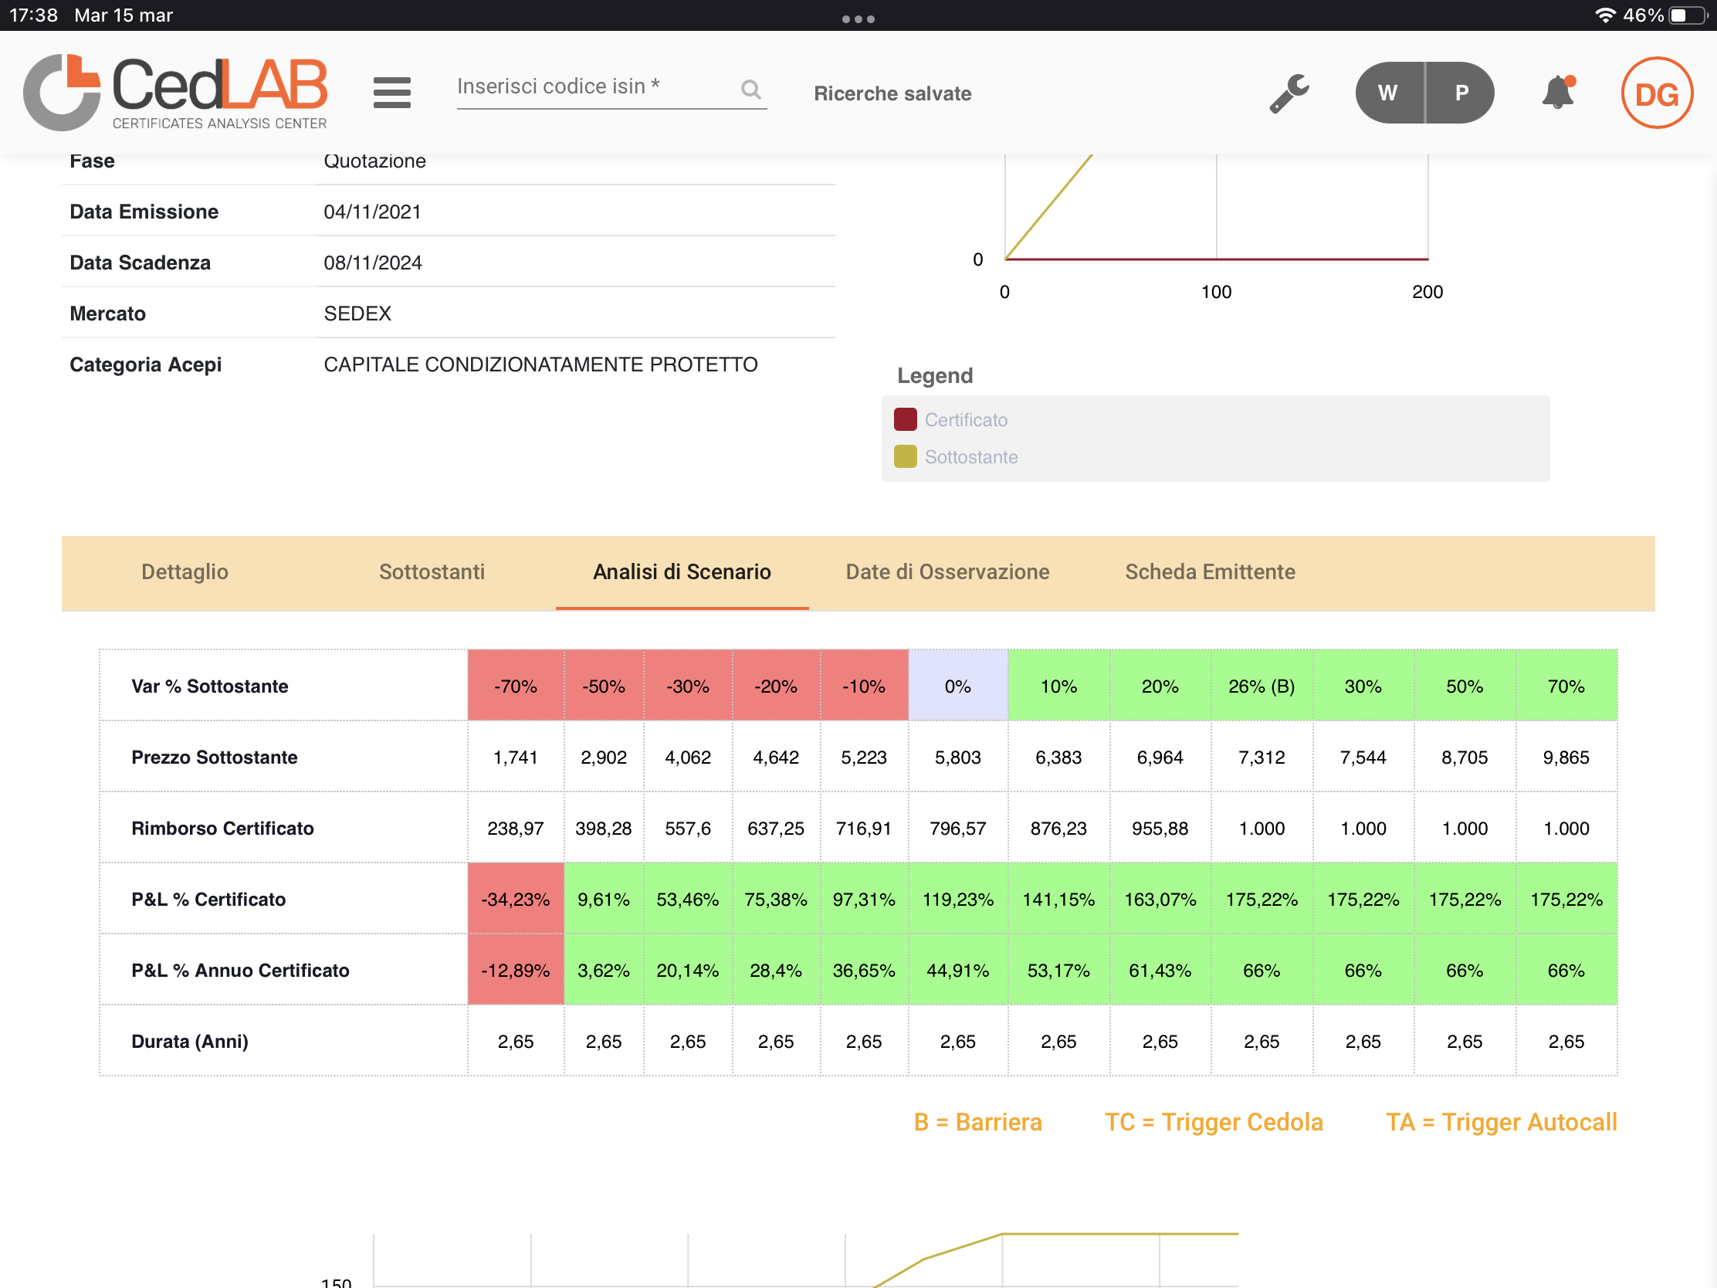Open the notifications bell icon

1557,93
